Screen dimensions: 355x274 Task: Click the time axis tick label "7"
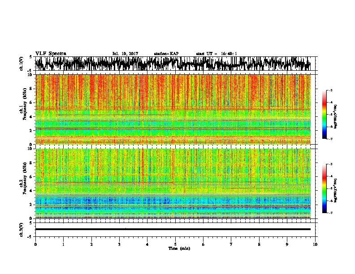click(x=231, y=244)
